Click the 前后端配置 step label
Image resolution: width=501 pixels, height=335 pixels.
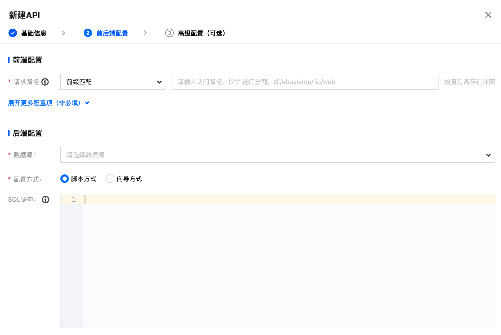[x=112, y=33]
